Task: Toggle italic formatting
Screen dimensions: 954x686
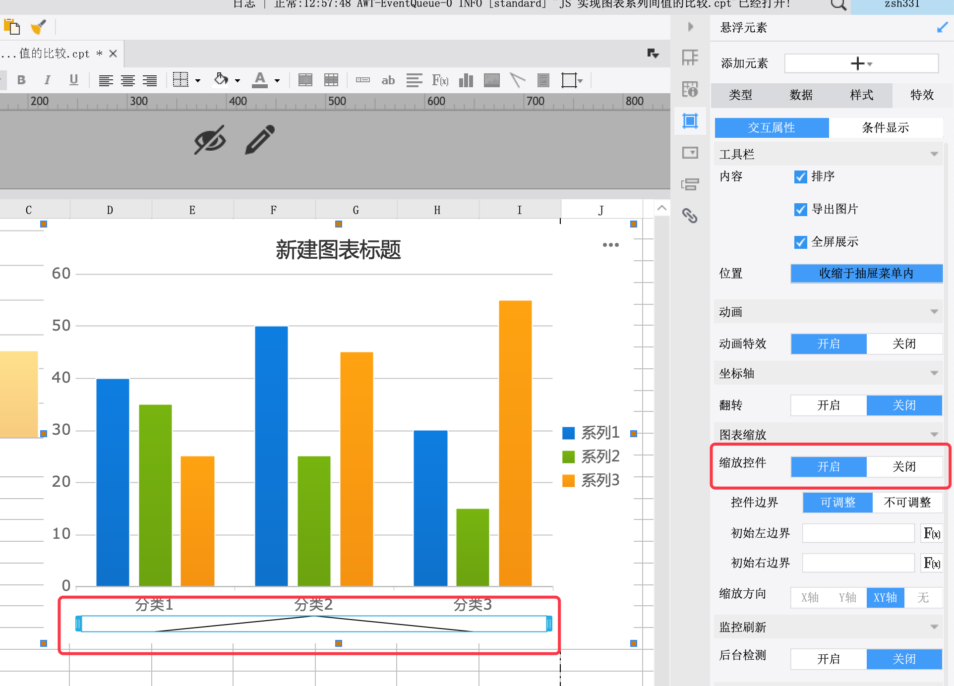Action: [48, 80]
